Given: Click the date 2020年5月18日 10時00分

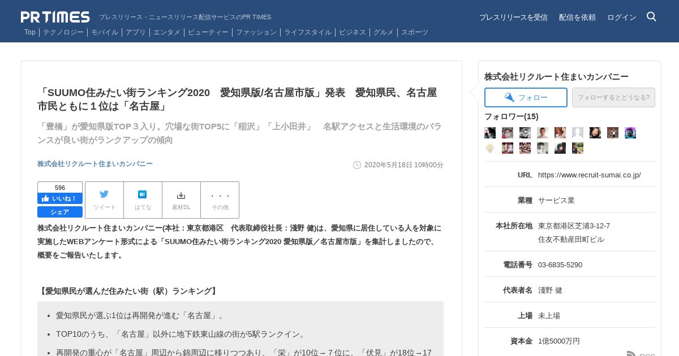Looking at the screenshot, I should [404, 165].
